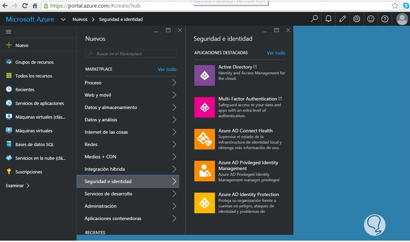Click the yellow Identity Protection tile icon
The height and width of the screenshot is (242, 410).
tap(204, 203)
